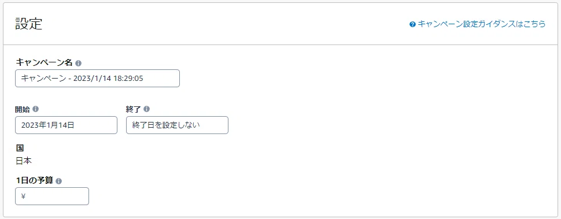
Task: Click the 国 label
Action: [20, 148]
